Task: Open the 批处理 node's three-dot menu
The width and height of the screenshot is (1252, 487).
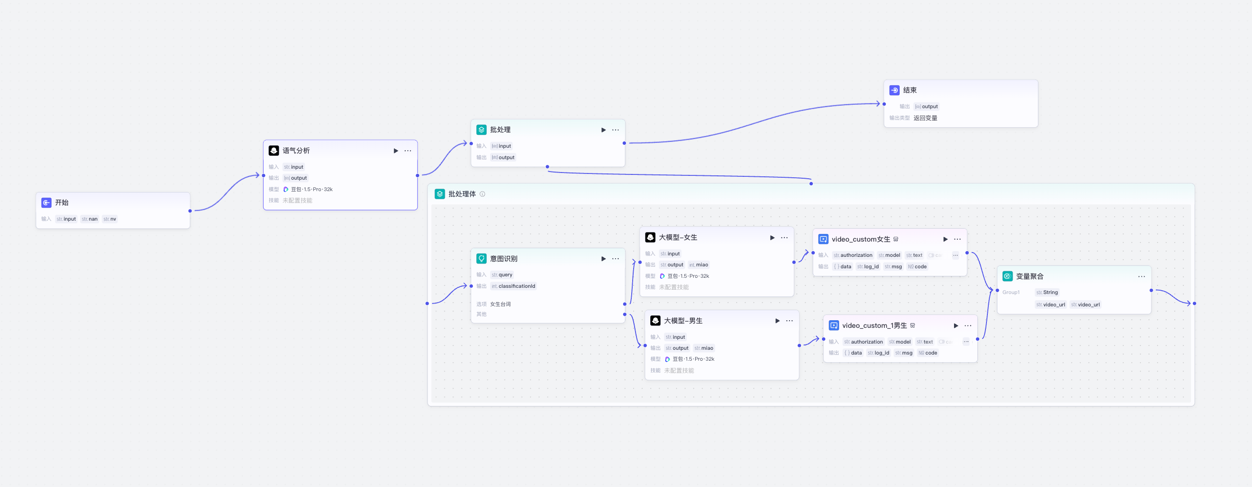Action: tap(616, 130)
